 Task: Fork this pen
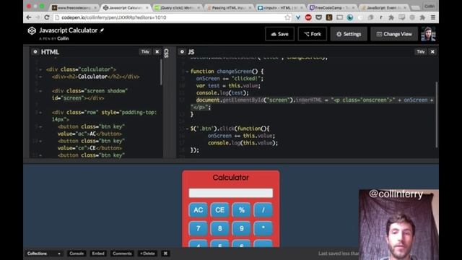[x=313, y=34]
